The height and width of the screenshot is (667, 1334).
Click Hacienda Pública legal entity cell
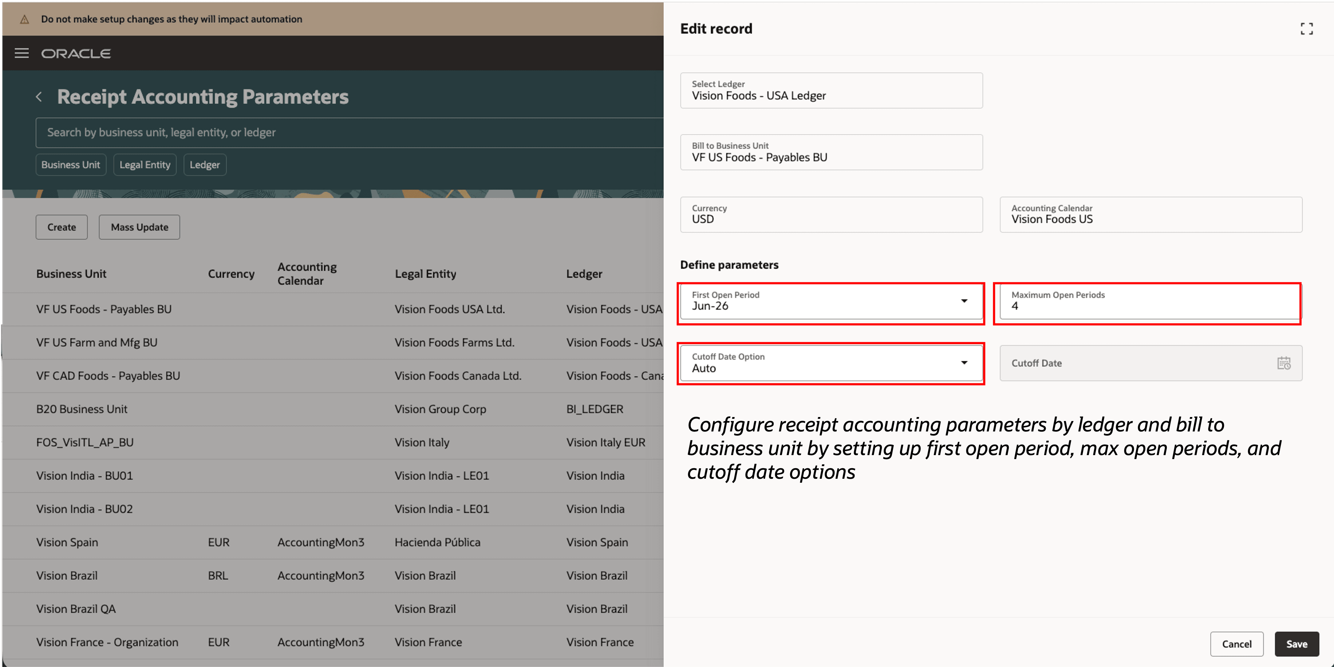tap(437, 542)
